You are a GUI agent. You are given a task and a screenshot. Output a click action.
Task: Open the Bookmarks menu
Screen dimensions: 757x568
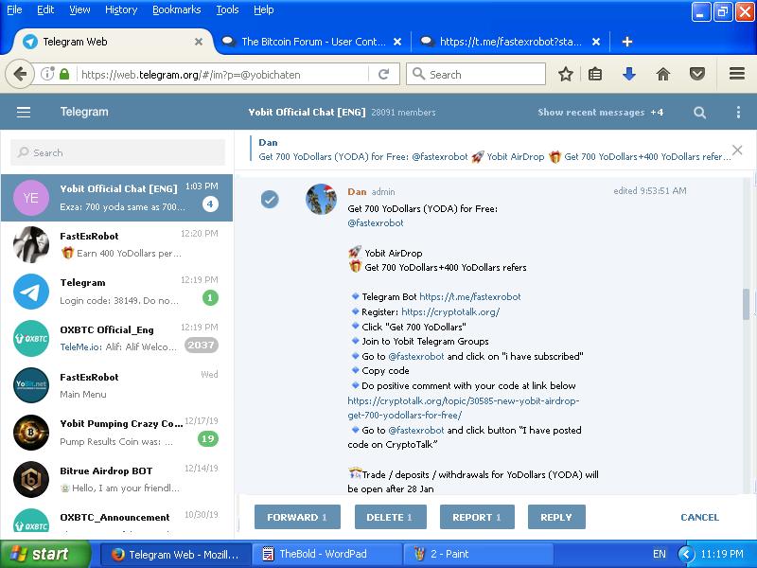(176, 9)
